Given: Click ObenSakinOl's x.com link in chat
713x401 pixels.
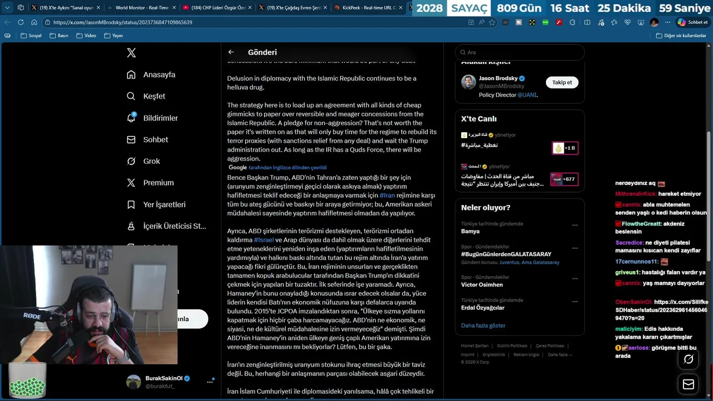Looking at the screenshot, I should point(662,310).
